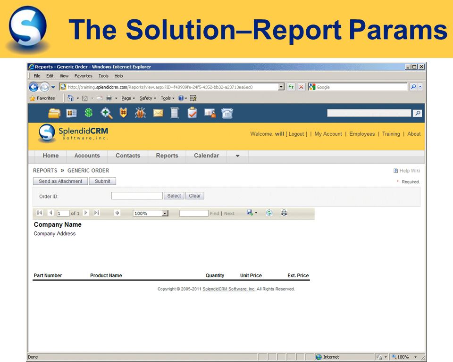
Task: Go to last report page
Action: coord(97,213)
